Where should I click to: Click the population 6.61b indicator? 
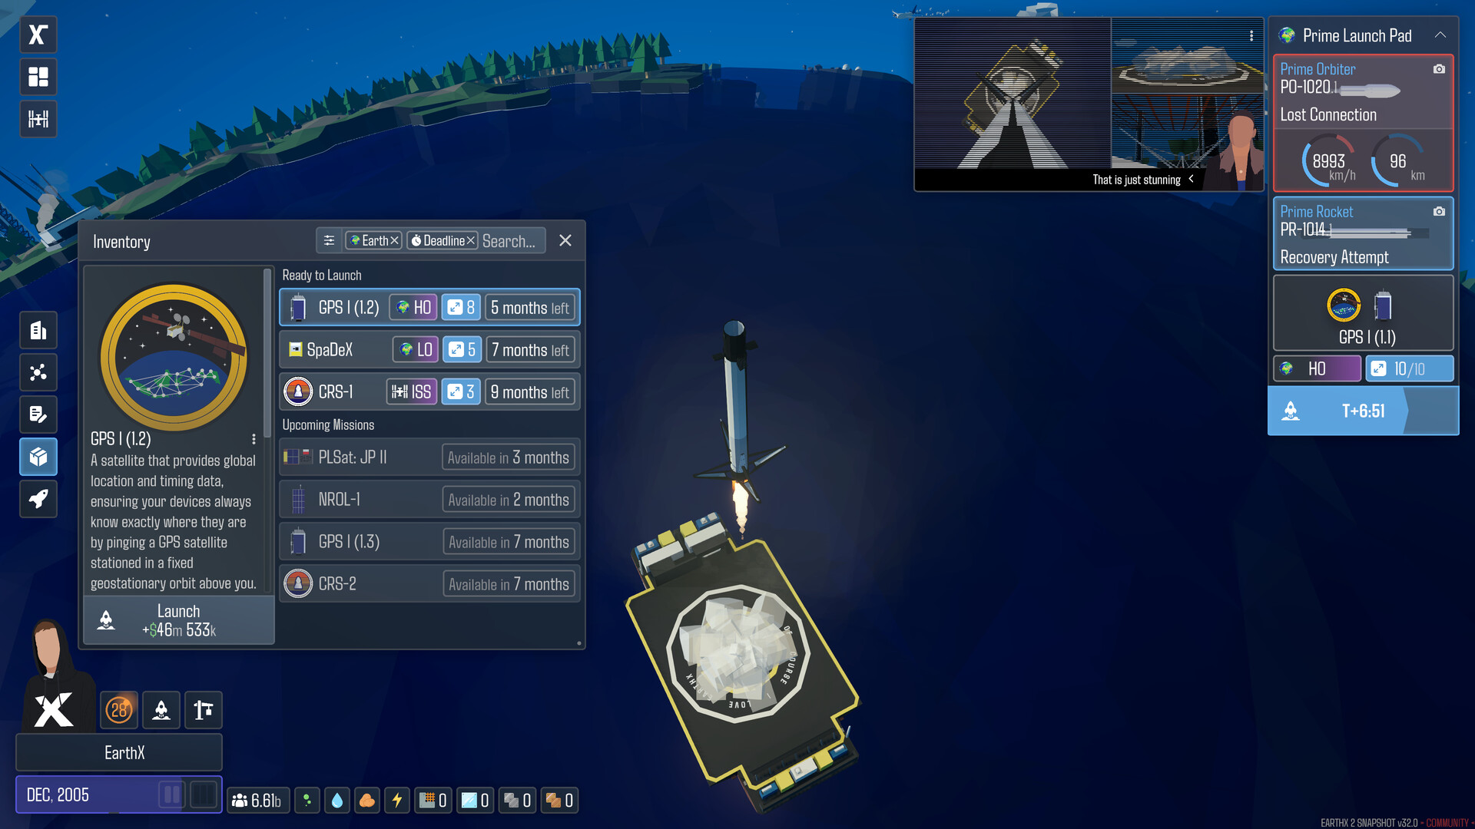[x=257, y=801]
